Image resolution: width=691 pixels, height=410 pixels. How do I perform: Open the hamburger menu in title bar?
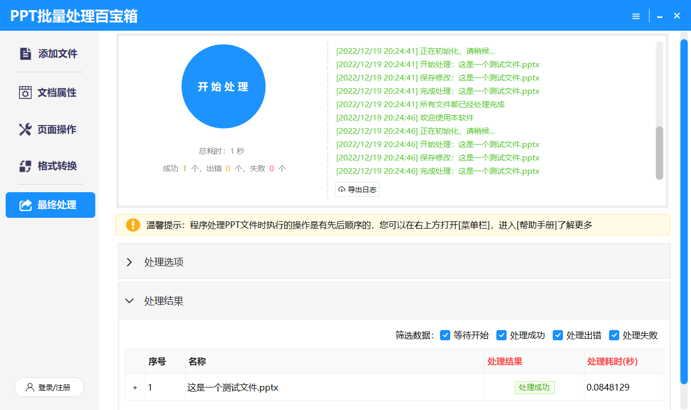coord(636,16)
